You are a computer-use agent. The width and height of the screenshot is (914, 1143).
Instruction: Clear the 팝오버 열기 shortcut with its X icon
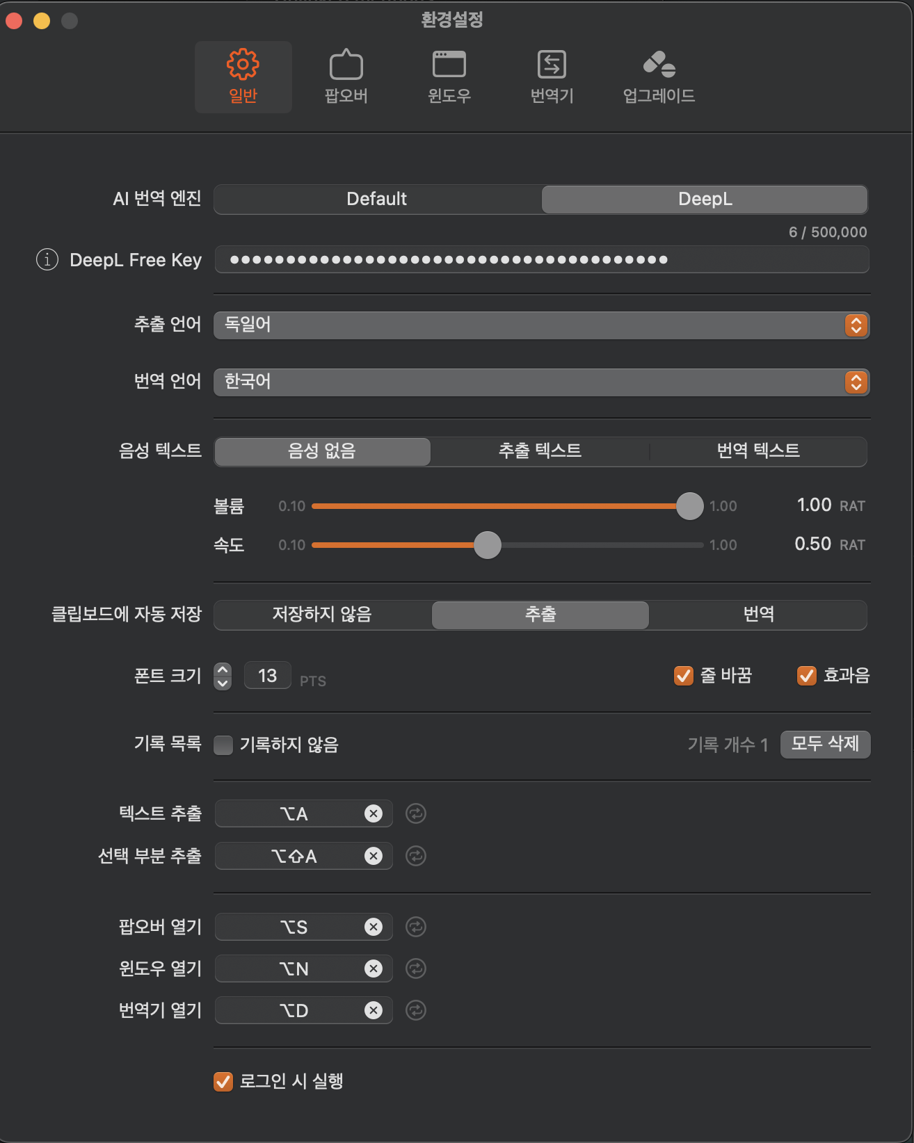coord(374,927)
